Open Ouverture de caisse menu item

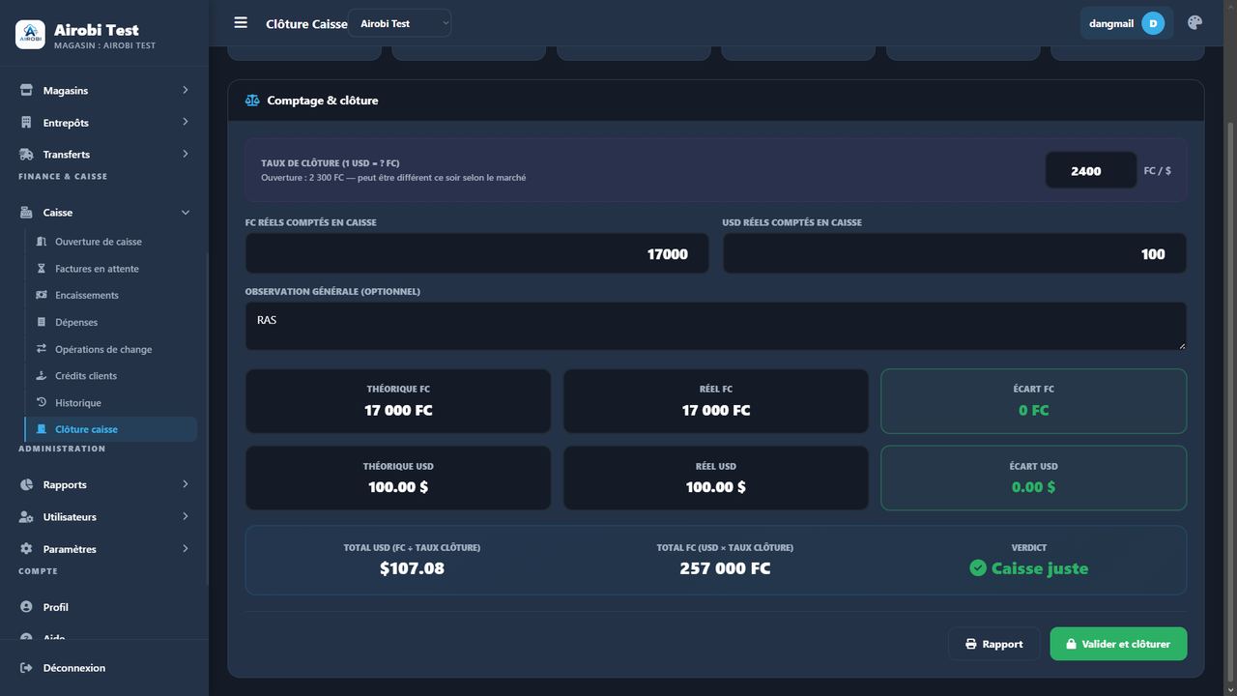click(x=111, y=242)
